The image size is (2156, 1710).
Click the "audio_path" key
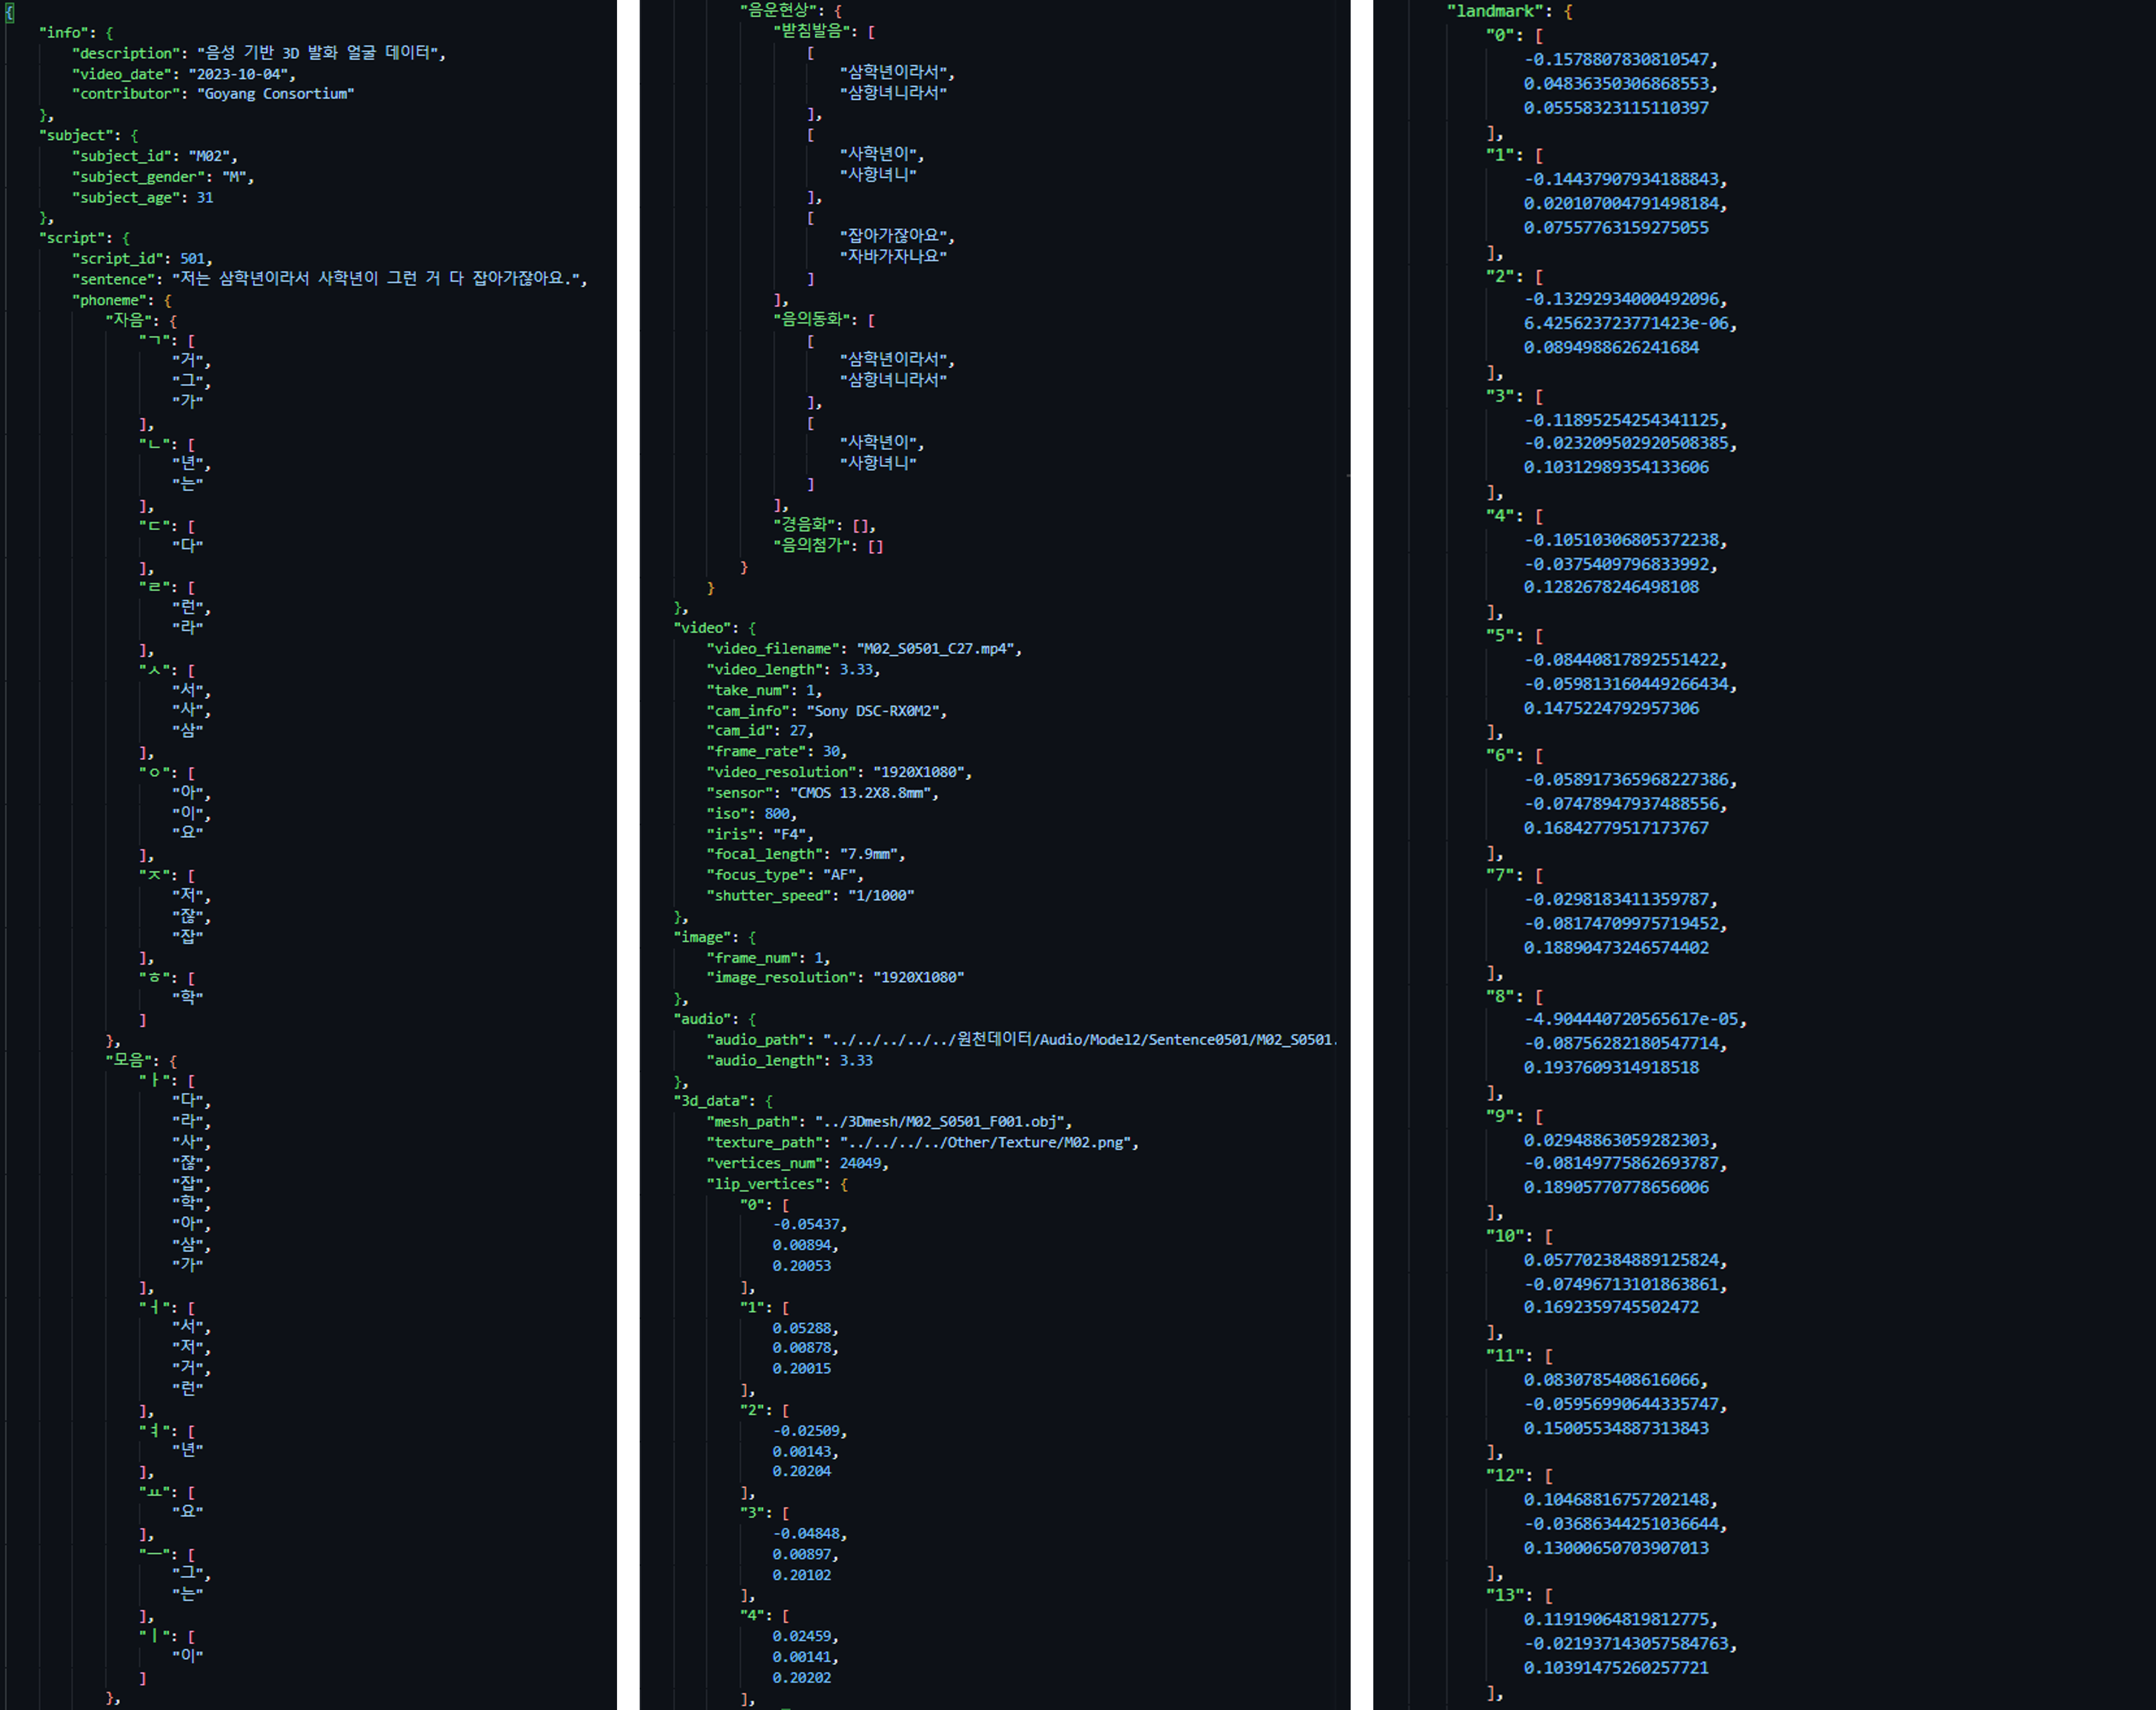pos(756,1039)
